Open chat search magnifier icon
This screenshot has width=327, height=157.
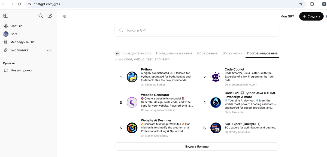click(41, 16)
